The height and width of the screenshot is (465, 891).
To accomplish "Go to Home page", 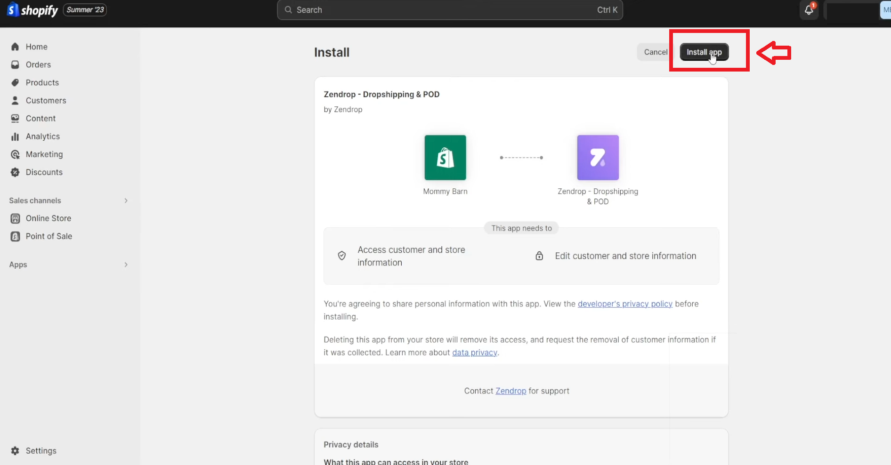I will [x=37, y=47].
